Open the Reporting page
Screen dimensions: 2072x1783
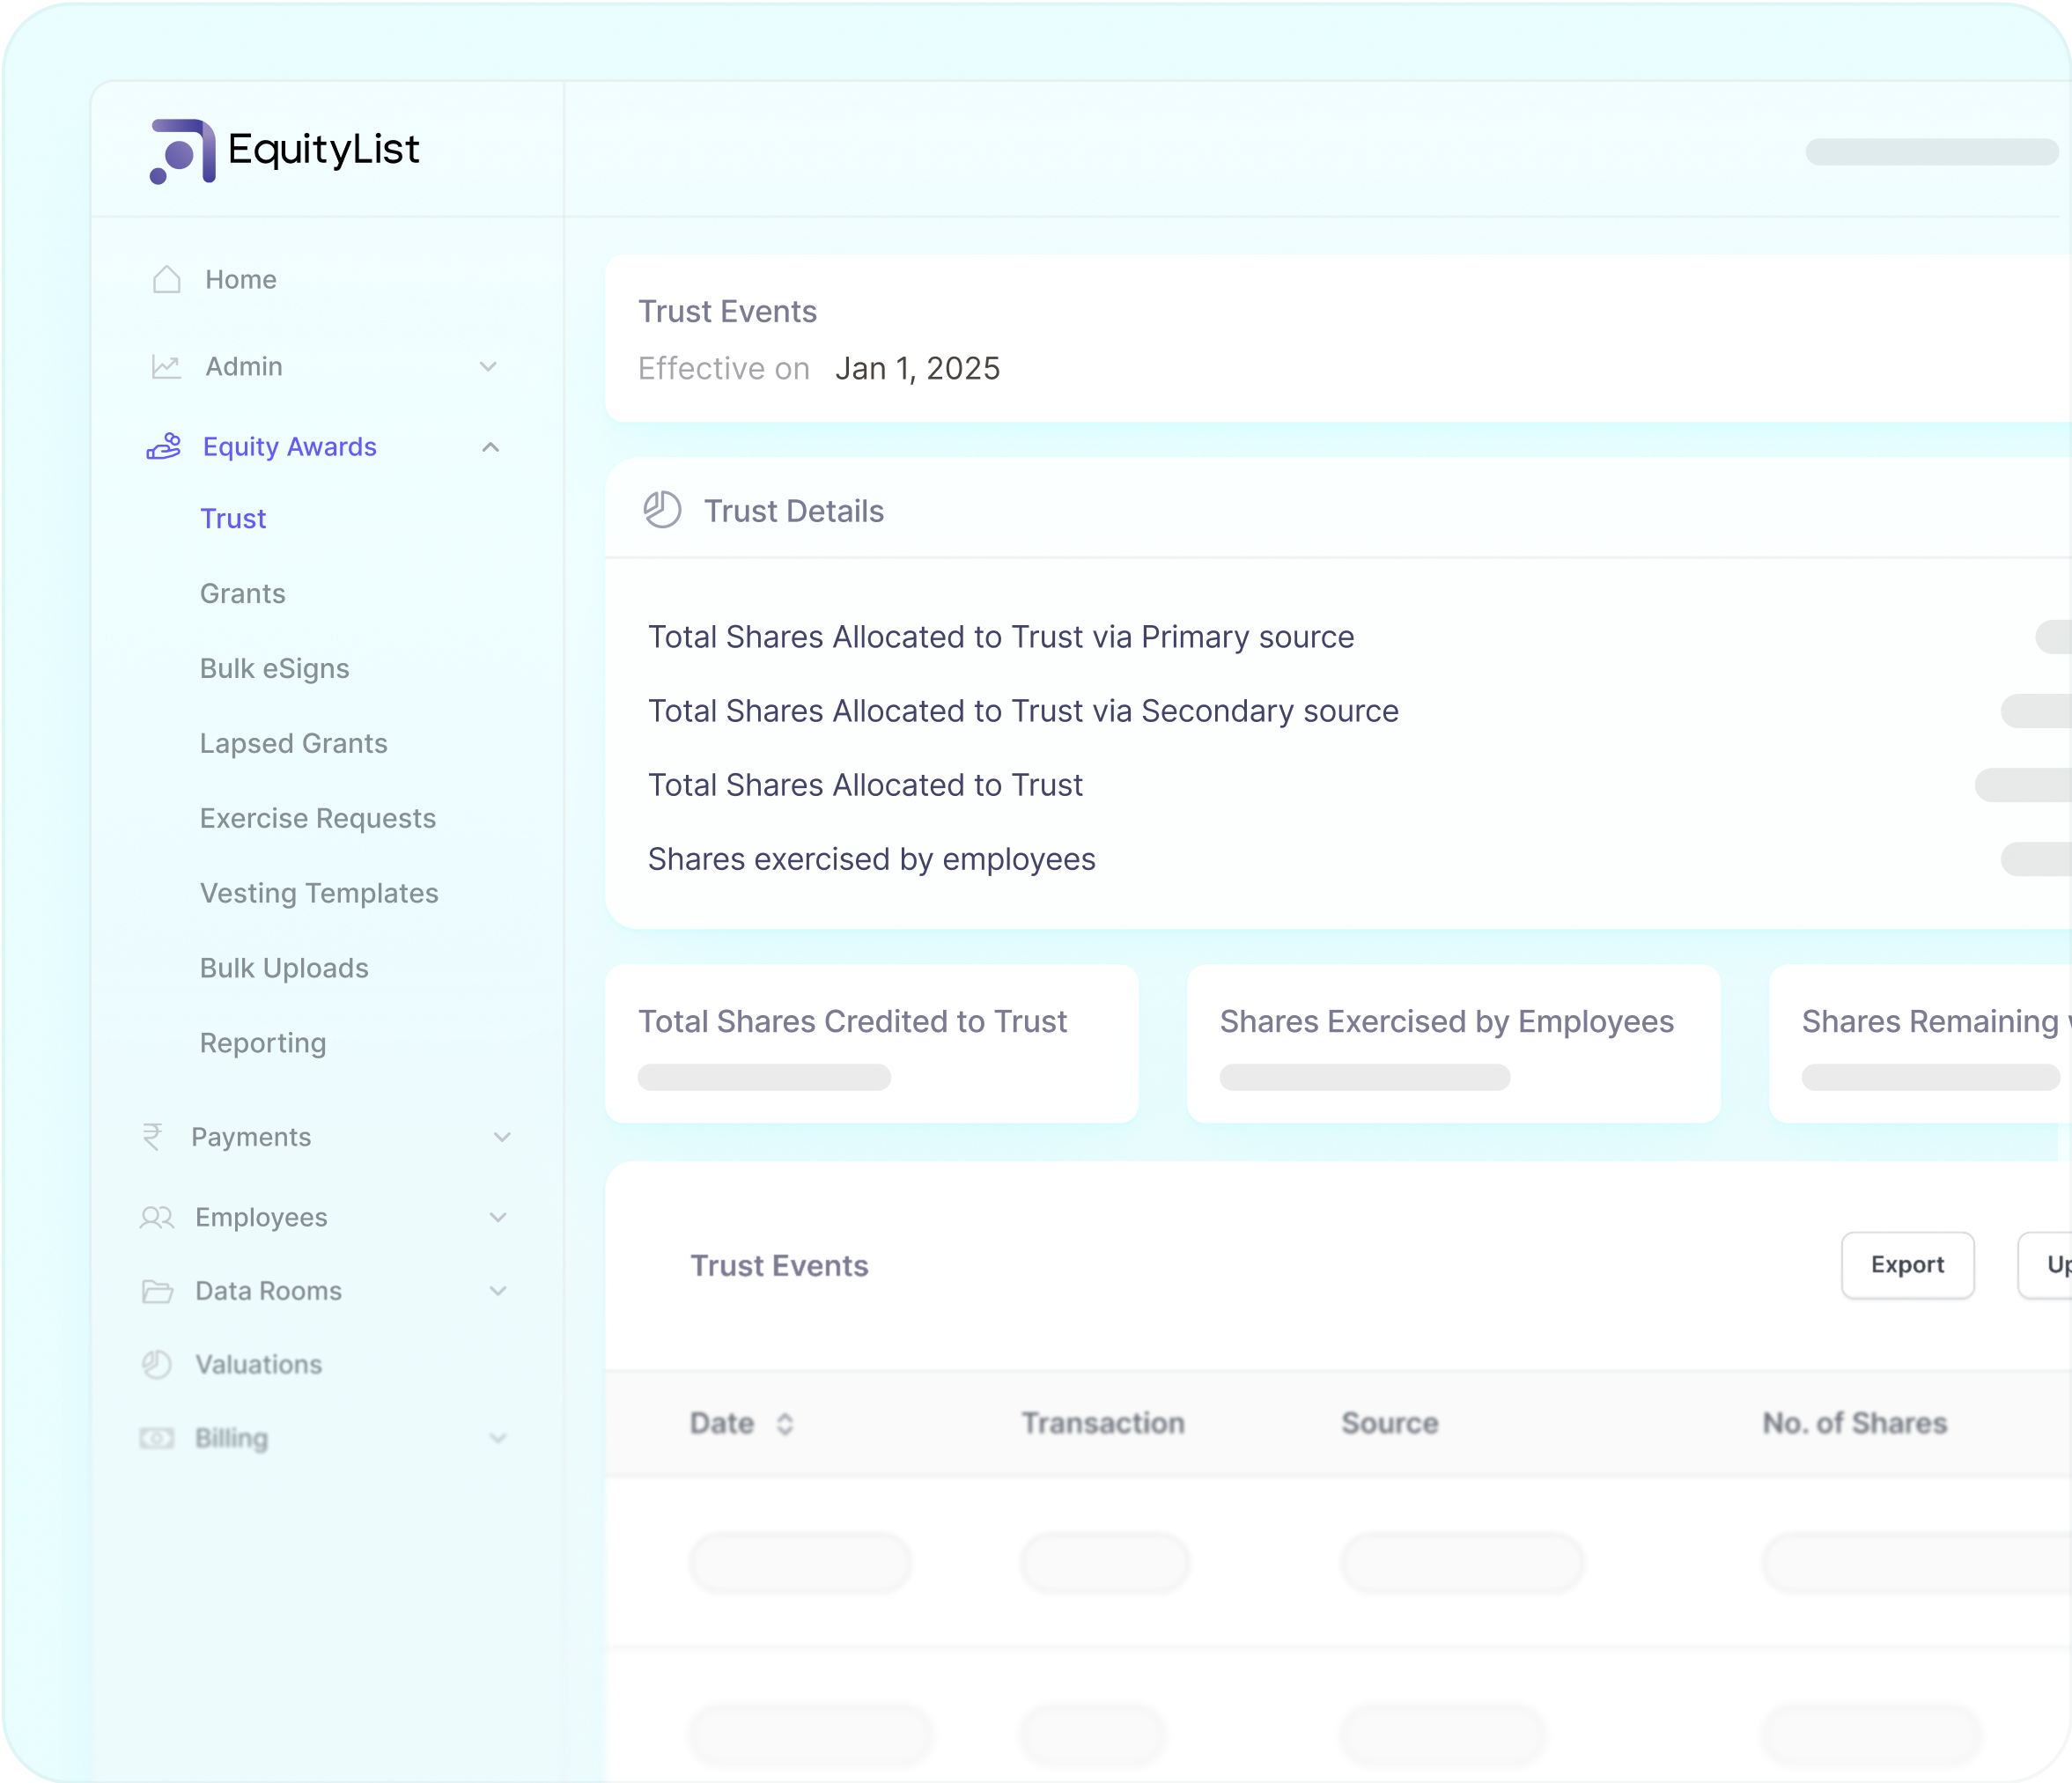[263, 1043]
